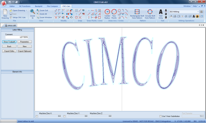
Task: Click the Zoom Window icon
Action: [x=38, y=17]
